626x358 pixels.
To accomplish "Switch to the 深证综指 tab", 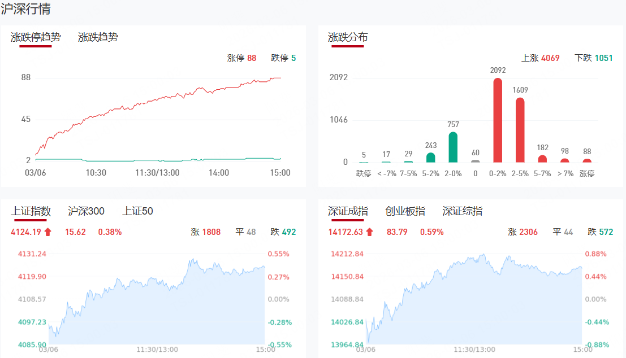I will (x=463, y=211).
